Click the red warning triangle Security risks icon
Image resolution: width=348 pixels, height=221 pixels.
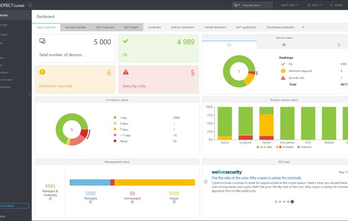point(126,72)
